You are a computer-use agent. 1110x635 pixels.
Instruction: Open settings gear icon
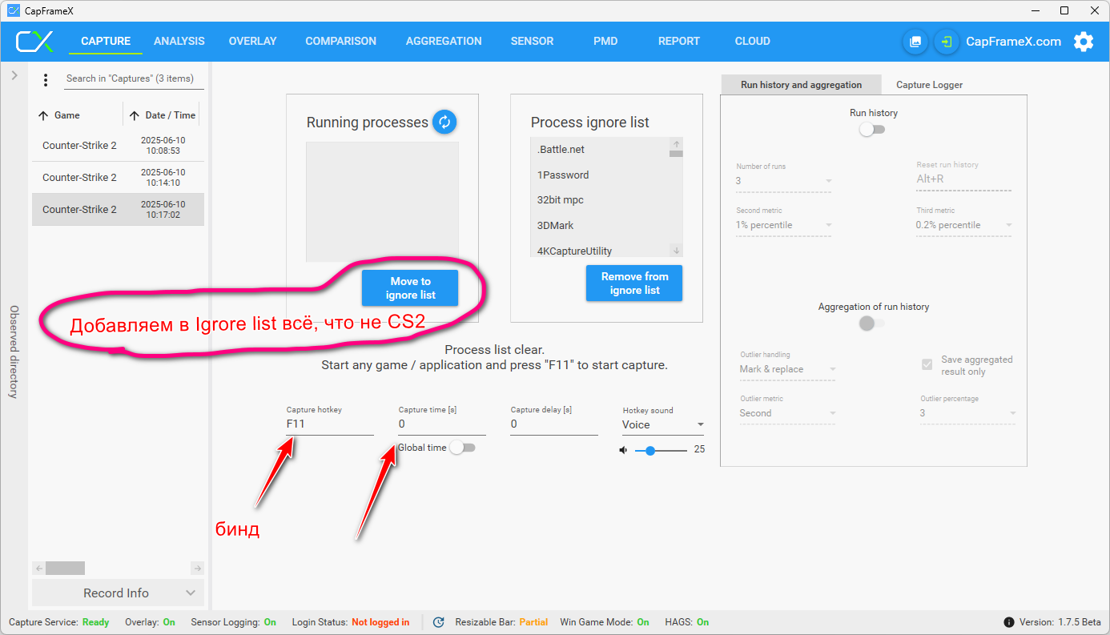[1084, 42]
